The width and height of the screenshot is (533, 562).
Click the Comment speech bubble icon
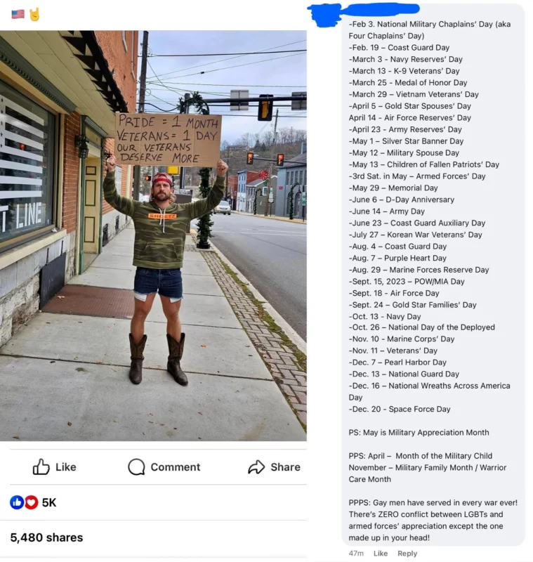click(136, 466)
